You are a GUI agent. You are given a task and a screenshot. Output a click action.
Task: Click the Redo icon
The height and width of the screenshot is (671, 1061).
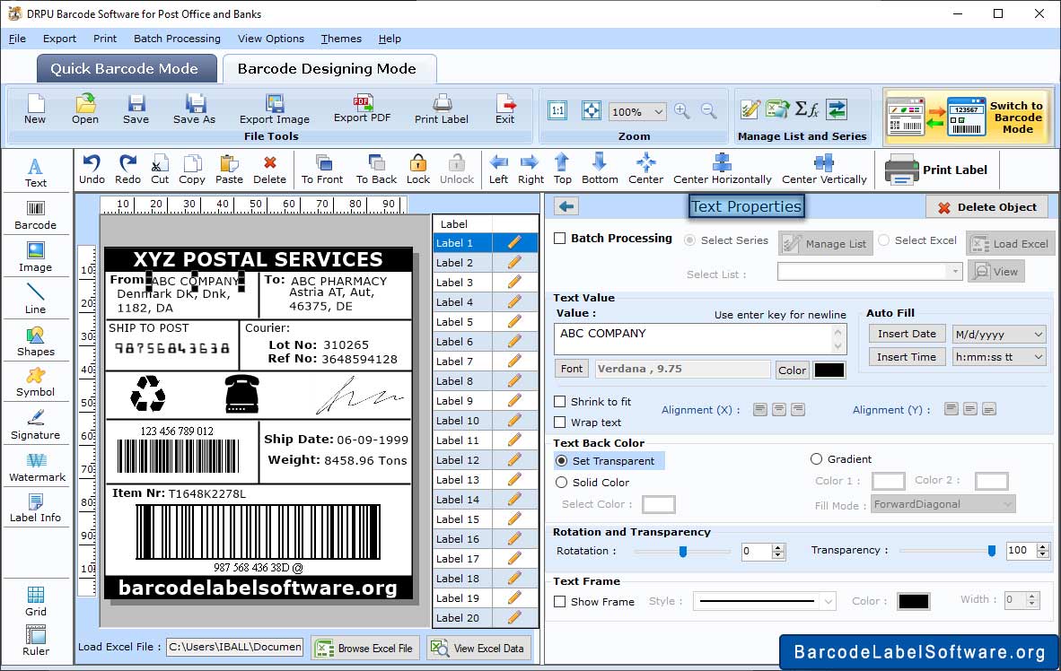pyautogui.click(x=127, y=170)
